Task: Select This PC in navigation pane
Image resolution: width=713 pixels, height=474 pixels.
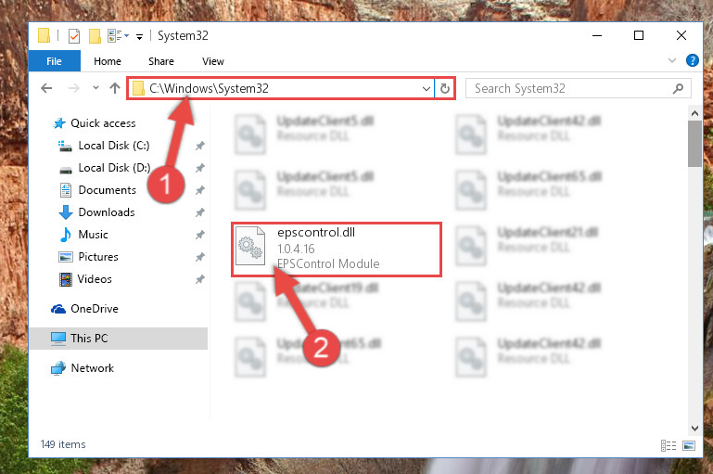Action: pyautogui.click(x=119, y=338)
